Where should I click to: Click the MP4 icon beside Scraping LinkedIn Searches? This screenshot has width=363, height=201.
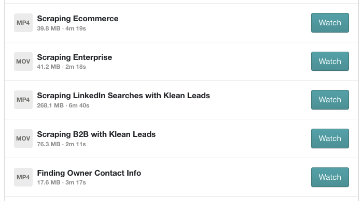tap(23, 100)
